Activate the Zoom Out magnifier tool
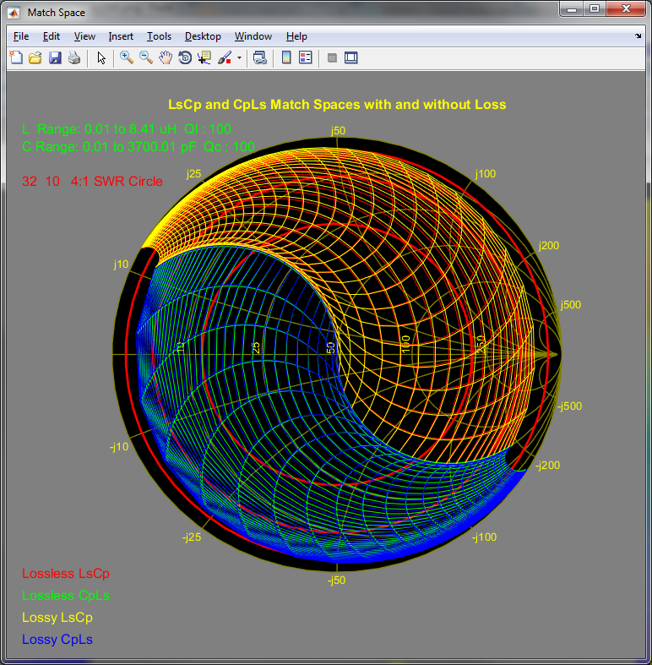This screenshot has width=652, height=665. coord(146,57)
